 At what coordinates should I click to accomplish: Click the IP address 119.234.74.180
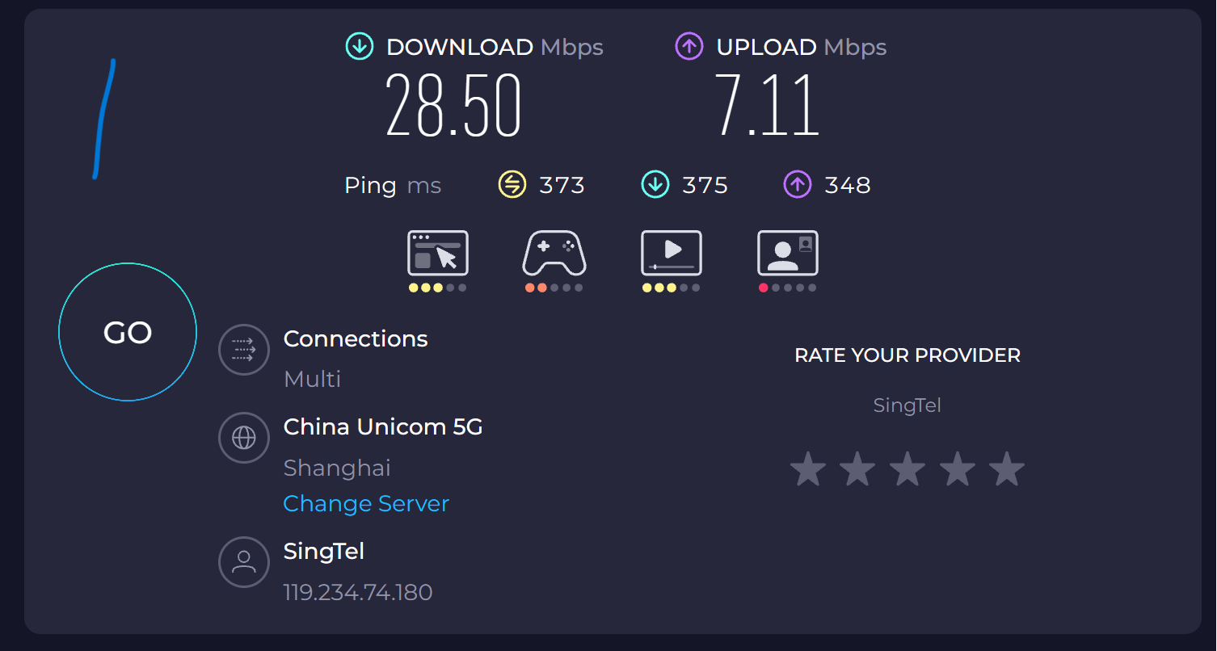click(358, 592)
